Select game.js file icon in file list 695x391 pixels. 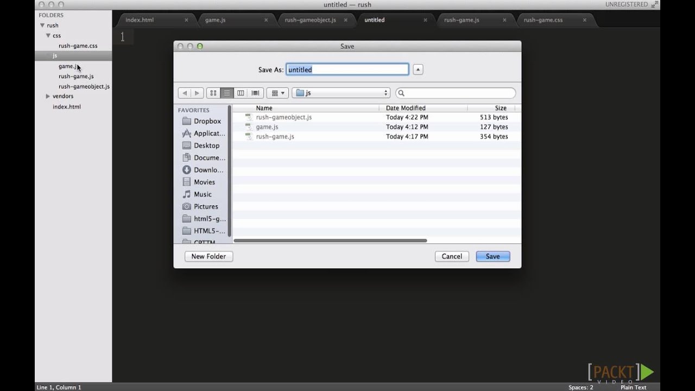(249, 127)
